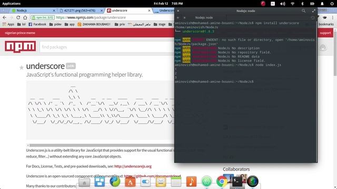Viewport: 337px width, 189px height.
Task: Select Nodejs: node terminal tab
Action: [204, 17]
